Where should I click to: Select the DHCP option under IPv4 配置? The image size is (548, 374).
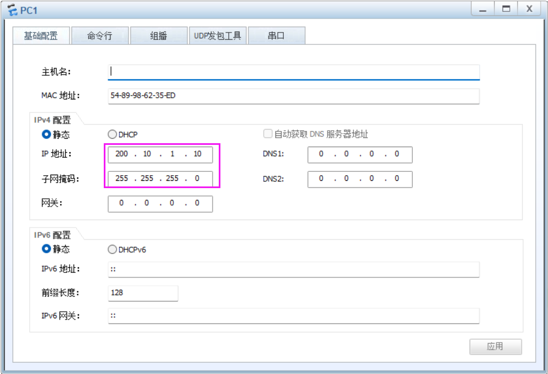tap(111, 134)
